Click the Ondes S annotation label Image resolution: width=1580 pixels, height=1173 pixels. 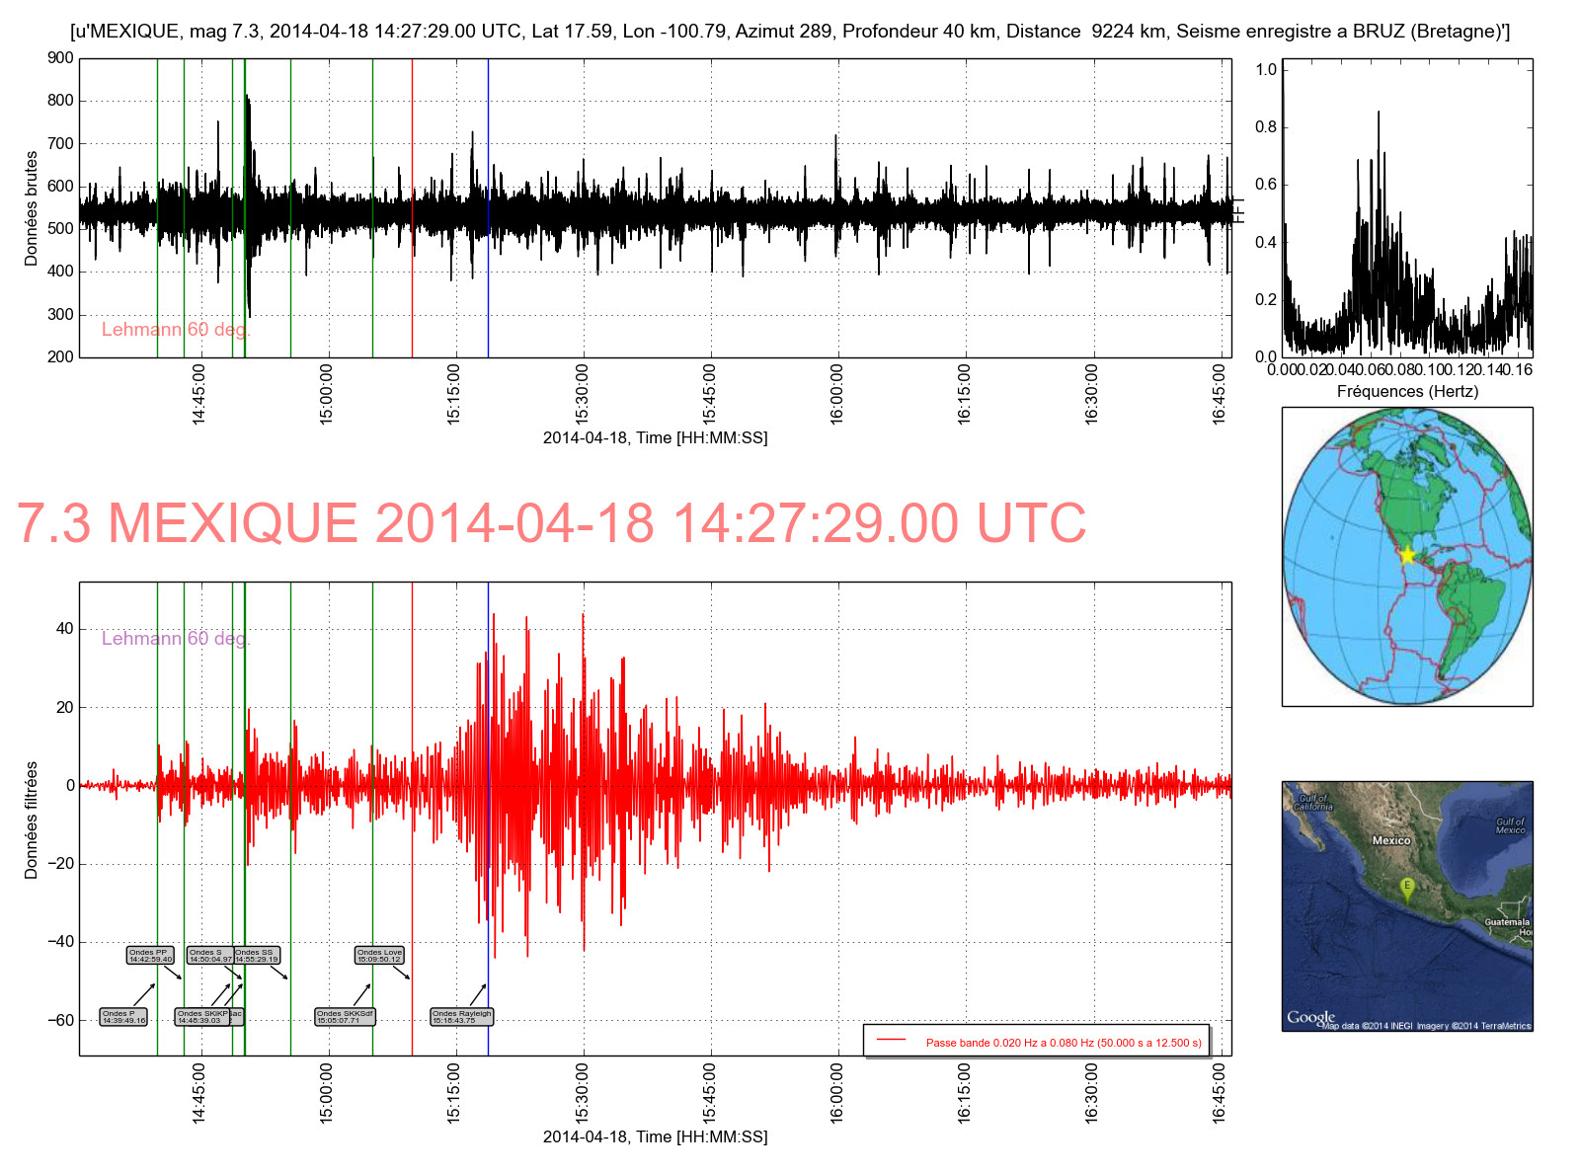[209, 956]
